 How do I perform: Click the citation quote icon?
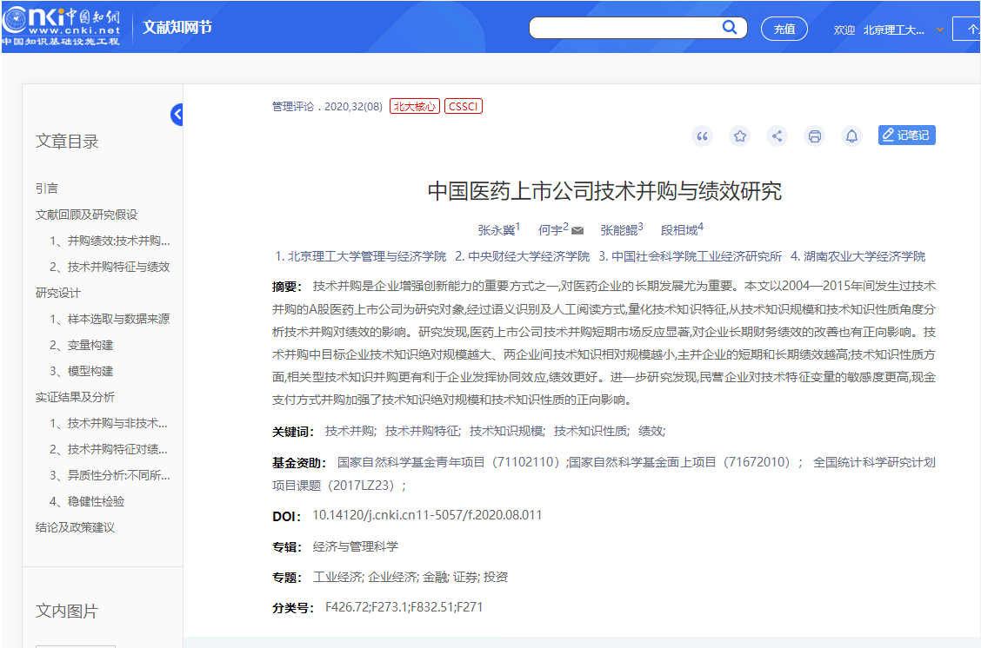pyautogui.click(x=702, y=136)
